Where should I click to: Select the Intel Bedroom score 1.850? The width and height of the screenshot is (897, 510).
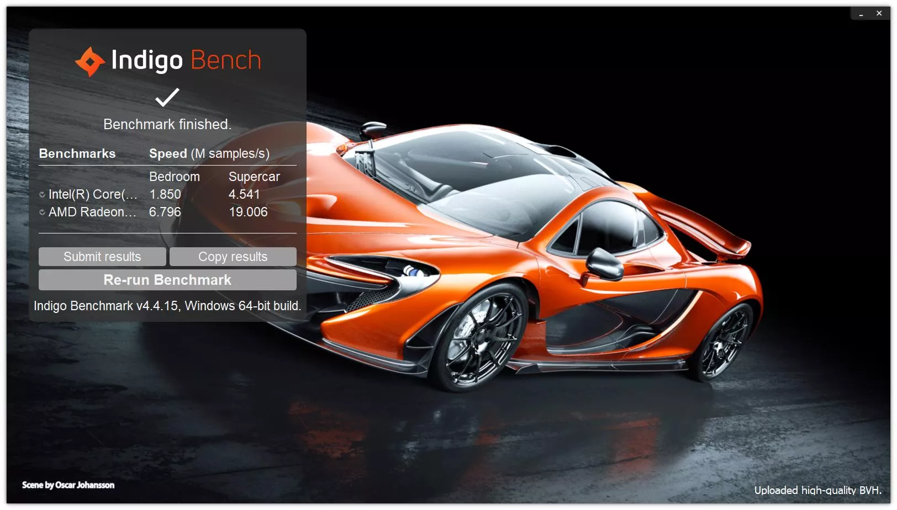point(165,194)
